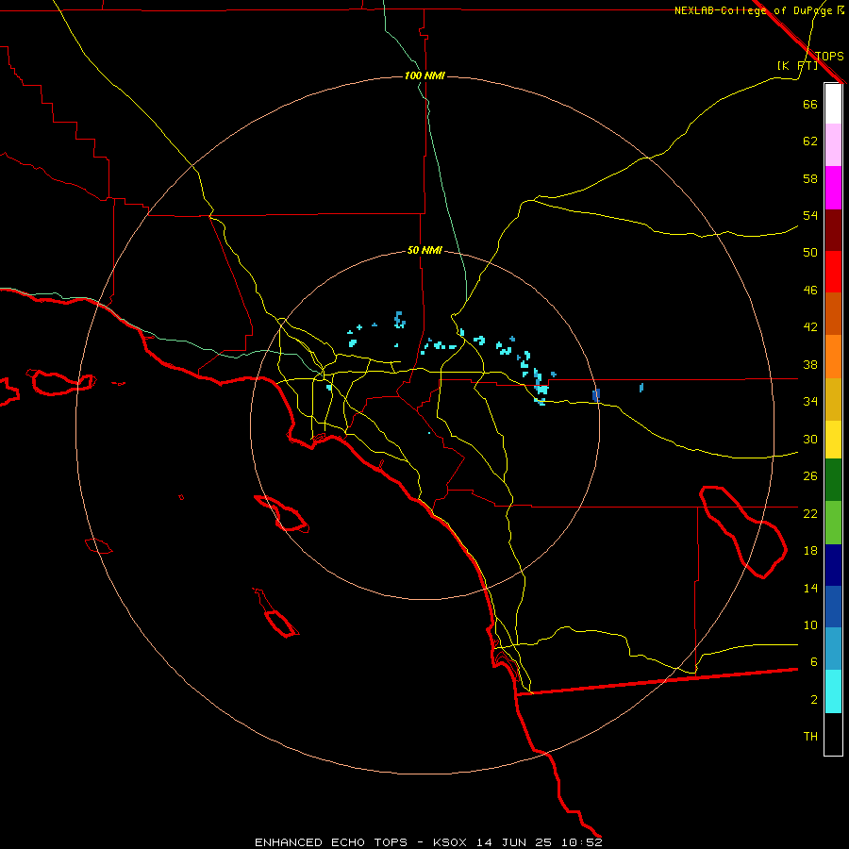Click the legend value '30'
849x849 pixels.
810,439
